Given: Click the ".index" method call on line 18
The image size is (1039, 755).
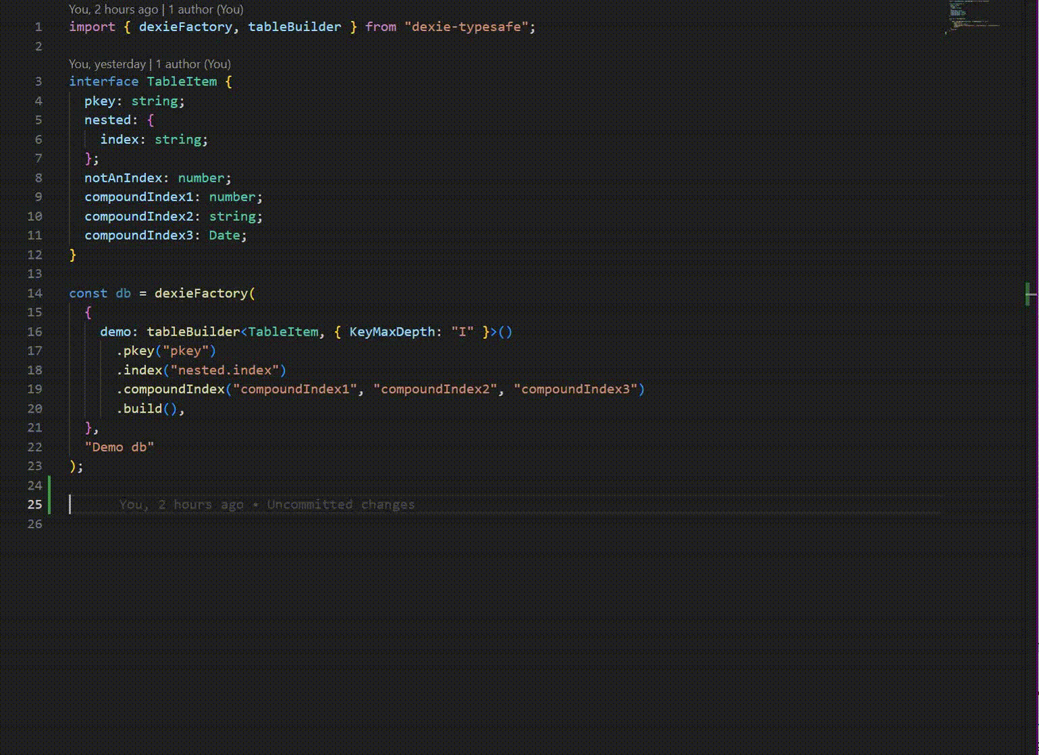Looking at the screenshot, I should tap(139, 371).
